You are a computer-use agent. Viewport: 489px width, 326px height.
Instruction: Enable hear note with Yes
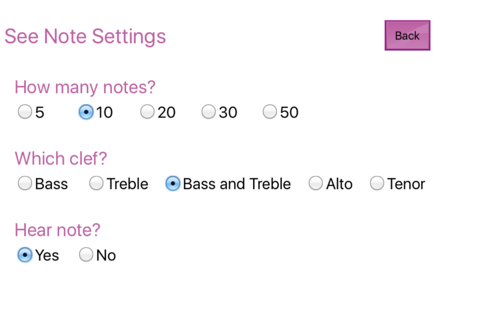click(x=25, y=255)
